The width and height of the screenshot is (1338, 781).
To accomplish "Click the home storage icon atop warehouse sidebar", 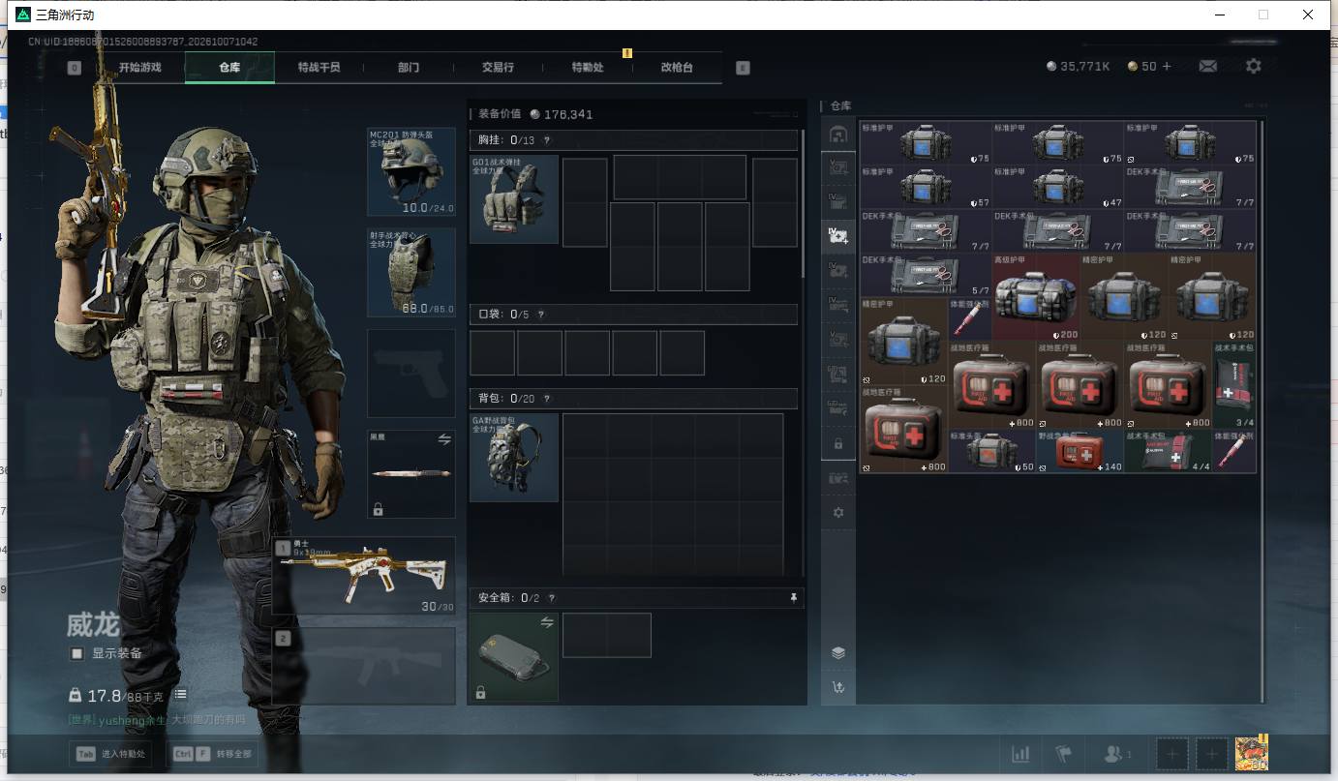I will (838, 134).
